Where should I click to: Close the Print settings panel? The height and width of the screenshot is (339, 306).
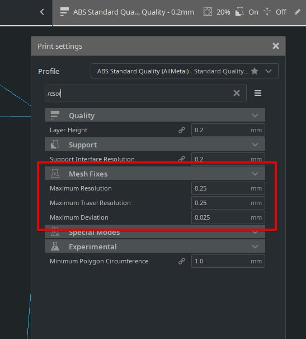click(276, 46)
